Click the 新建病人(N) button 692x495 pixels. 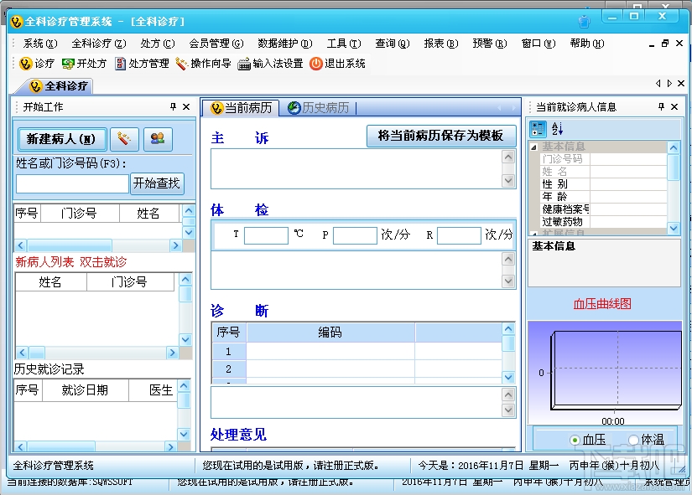click(62, 139)
